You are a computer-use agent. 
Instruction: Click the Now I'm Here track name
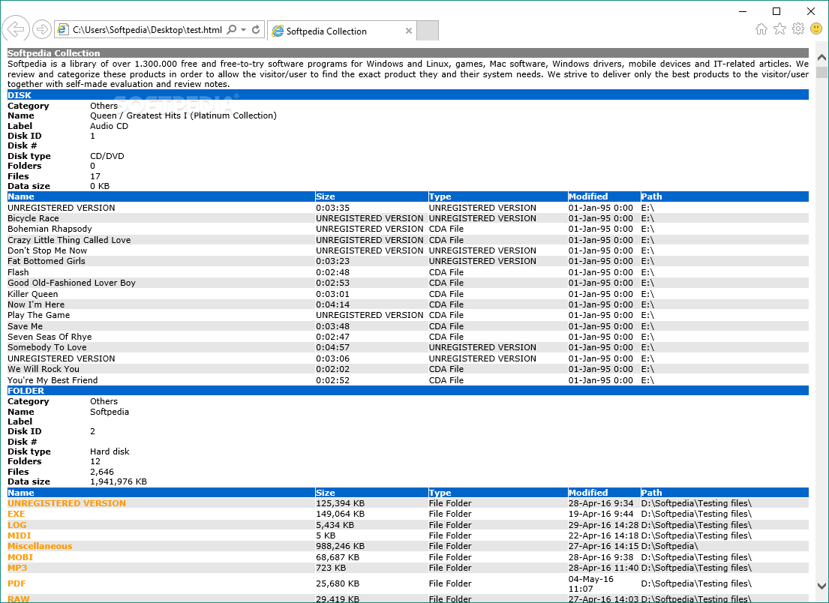tap(36, 304)
